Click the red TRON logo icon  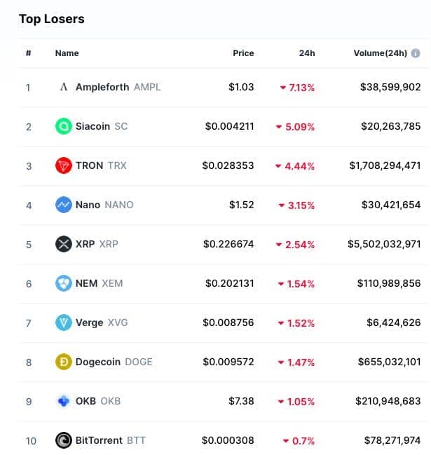coord(64,165)
